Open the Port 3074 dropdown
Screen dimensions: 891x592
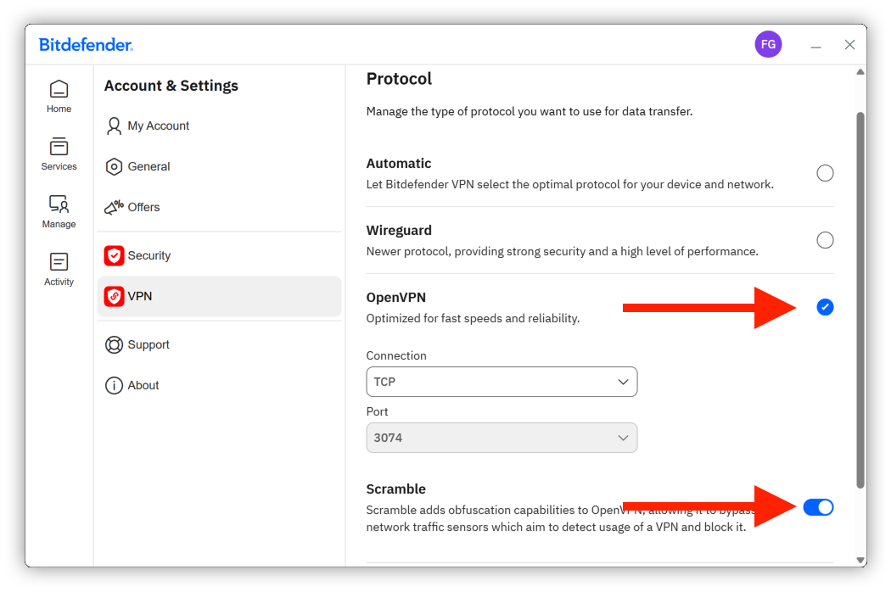[x=502, y=438]
